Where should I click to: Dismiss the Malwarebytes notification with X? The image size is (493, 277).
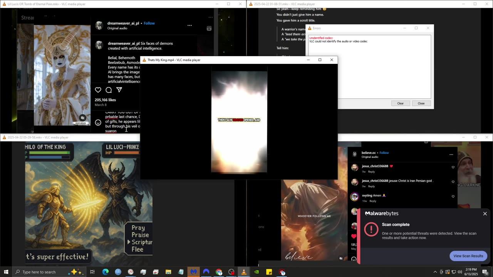pyautogui.click(x=485, y=214)
